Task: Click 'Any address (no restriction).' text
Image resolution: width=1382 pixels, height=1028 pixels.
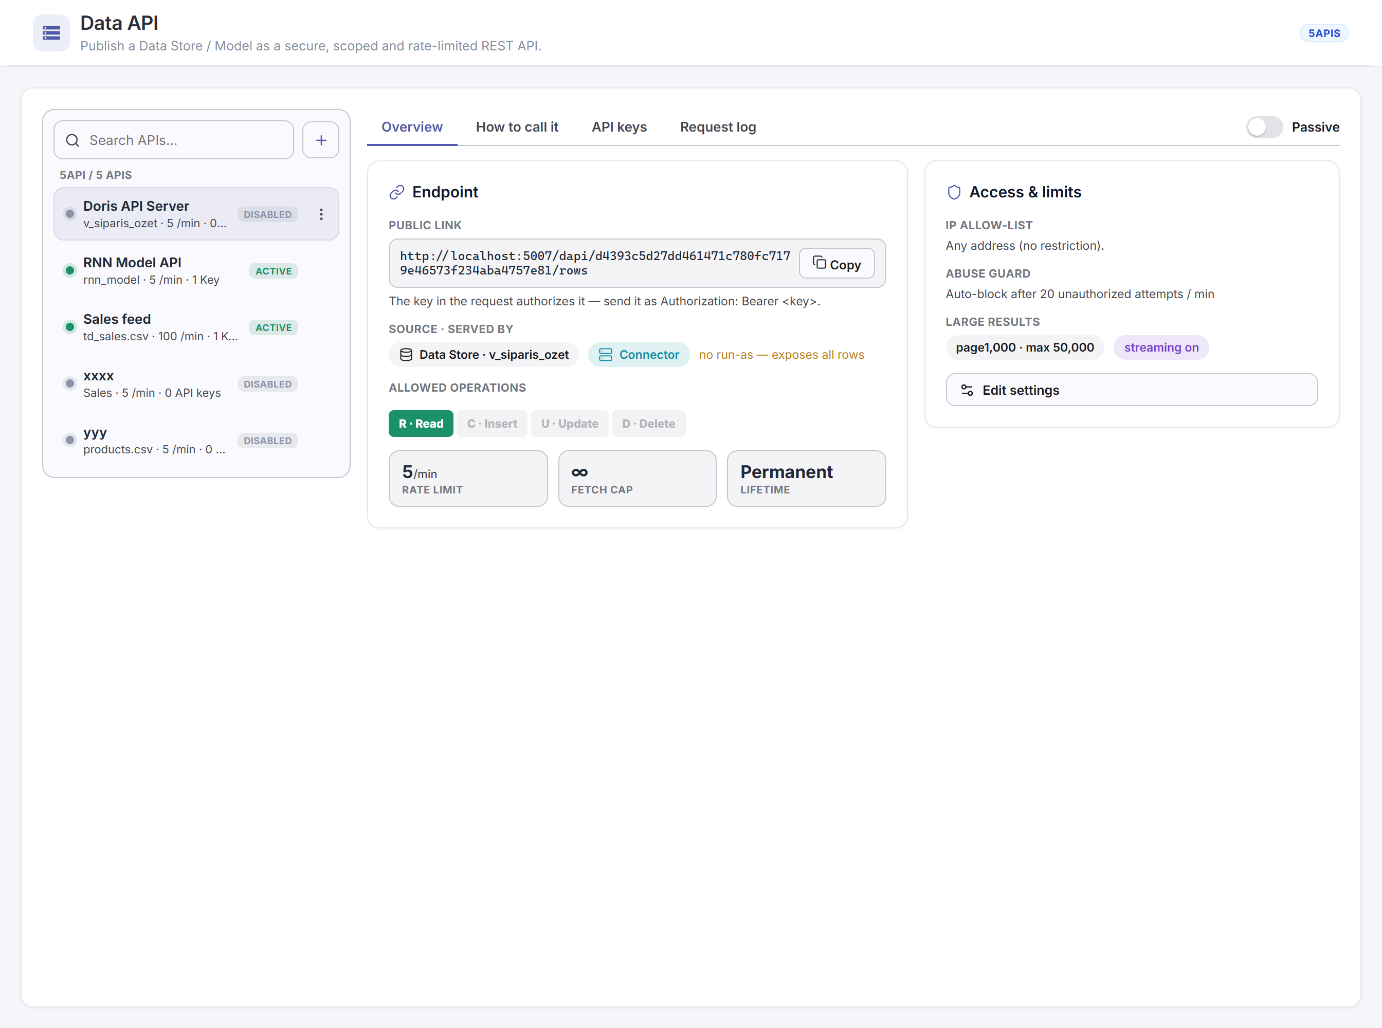Action: 1025,246
